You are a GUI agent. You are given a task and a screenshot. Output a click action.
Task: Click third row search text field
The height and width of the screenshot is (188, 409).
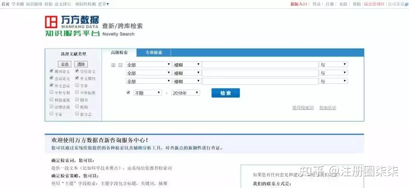[260, 81]
